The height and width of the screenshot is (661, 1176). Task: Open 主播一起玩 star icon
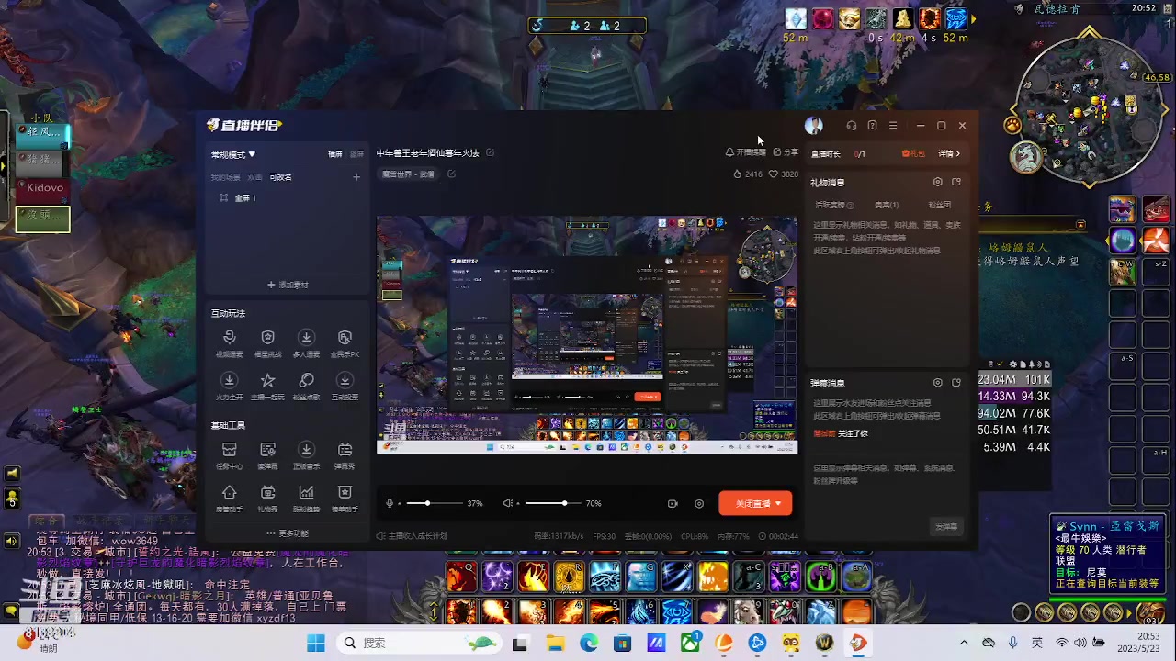coord(267,380)
